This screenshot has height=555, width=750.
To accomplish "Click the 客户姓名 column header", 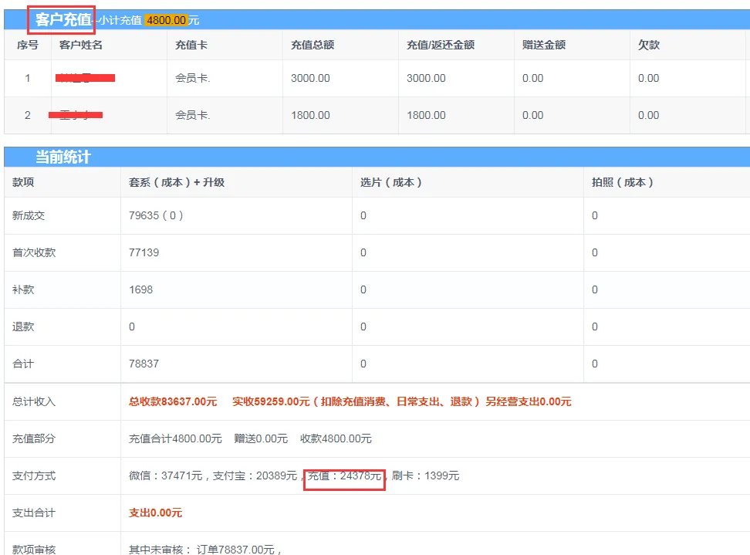I will tap(81, 45).
